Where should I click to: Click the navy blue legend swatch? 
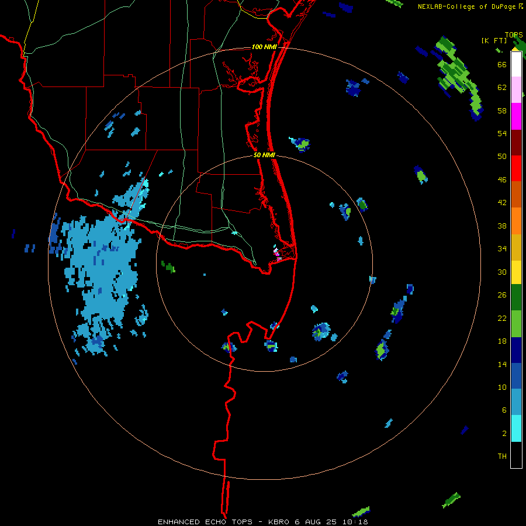pyautogui.click(x=516, y=350)
